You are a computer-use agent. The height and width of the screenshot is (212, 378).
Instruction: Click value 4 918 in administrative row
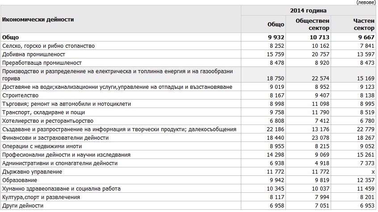pyautogui.click(x=322, y=163)
